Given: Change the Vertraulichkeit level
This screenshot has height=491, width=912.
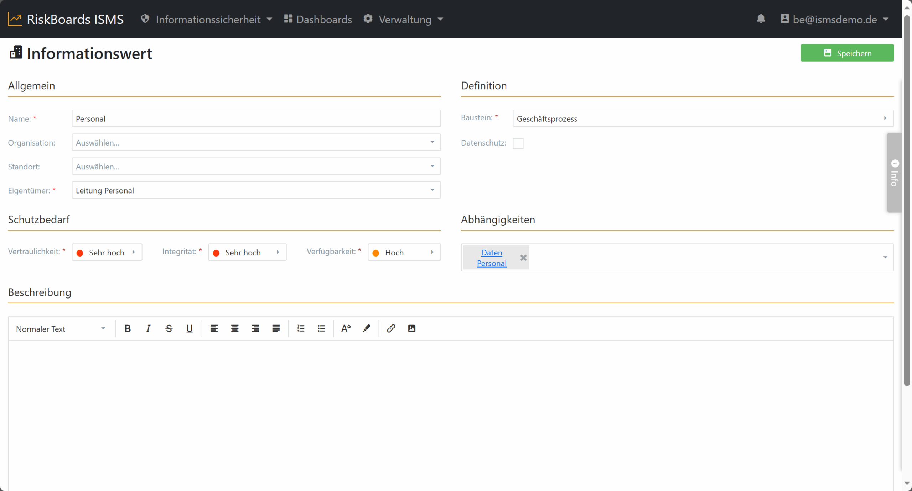Looking at the screenshot, I should tap(107, 252).
